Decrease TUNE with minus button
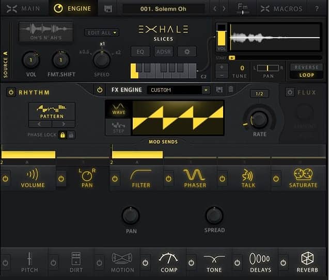 [222, 75]
